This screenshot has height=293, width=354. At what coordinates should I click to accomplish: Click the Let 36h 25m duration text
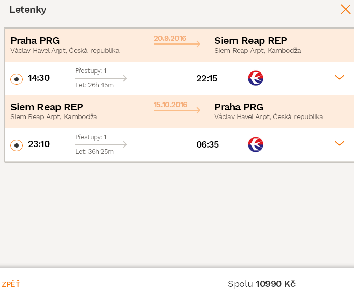94,151
